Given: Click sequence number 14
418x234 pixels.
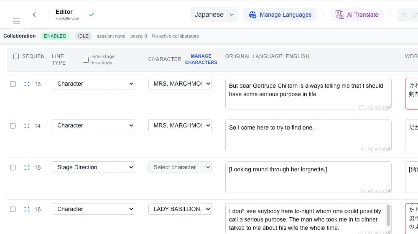Looking at the screenshot, I should point(38,126).
